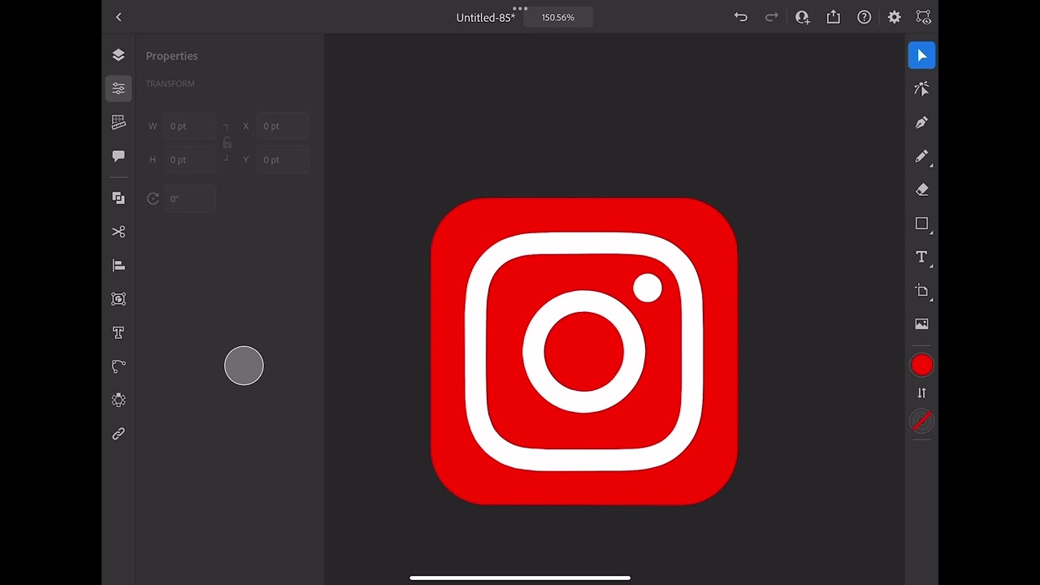
Task: Click the W width field
Action: [x=190, y=126]
